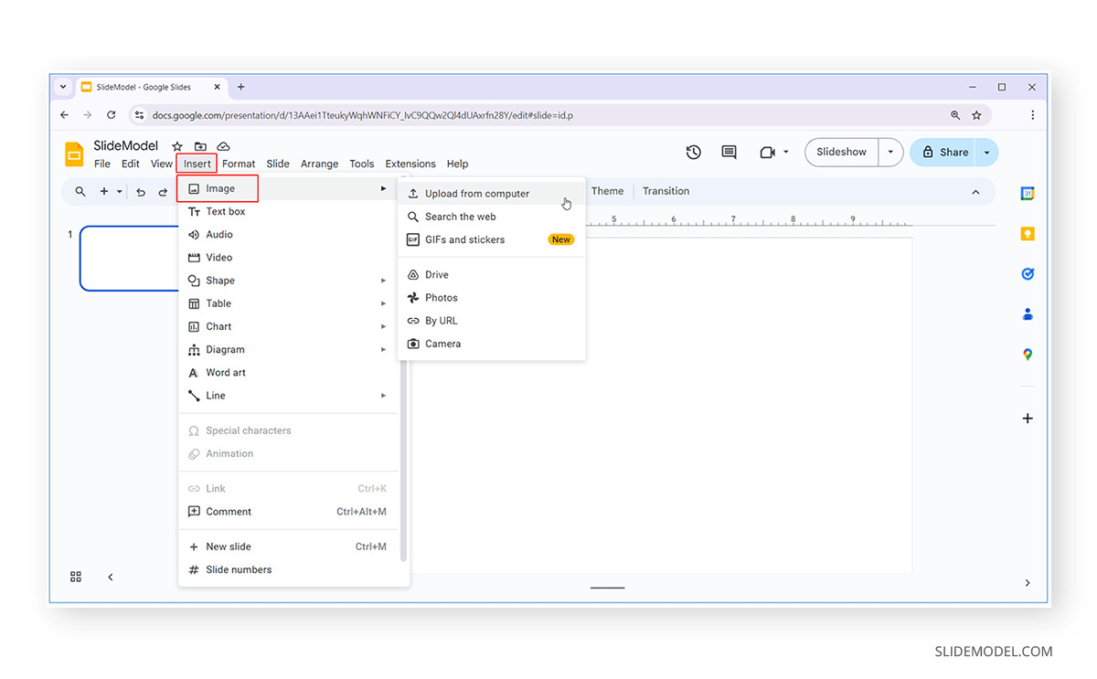The height and width of the screenshot is (679, 1097).
Task: Open Google Calendar side panel icon
Action: click(x=1028, y=194)
